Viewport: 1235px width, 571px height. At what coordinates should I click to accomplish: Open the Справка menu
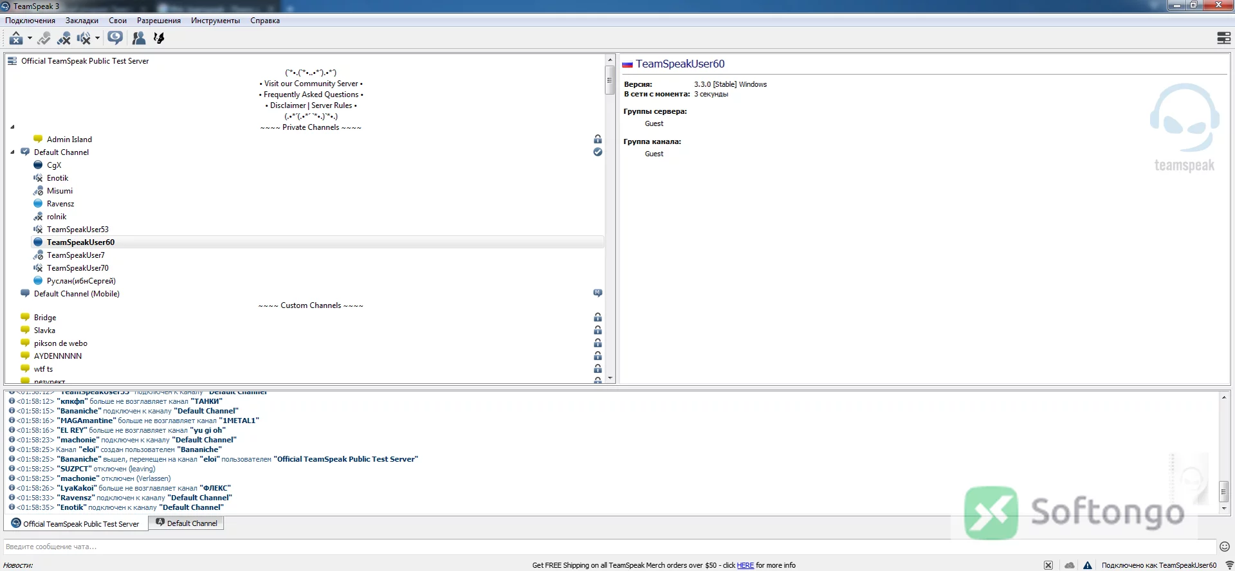265,21
